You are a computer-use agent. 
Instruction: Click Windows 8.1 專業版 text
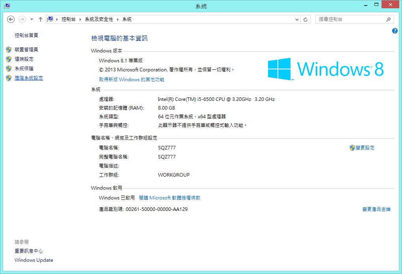coord(121,61)
